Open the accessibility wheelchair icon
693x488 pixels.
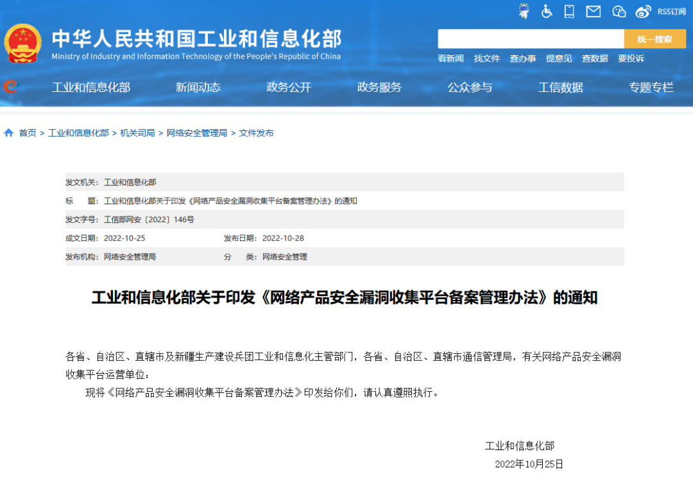tap(547, 11)
